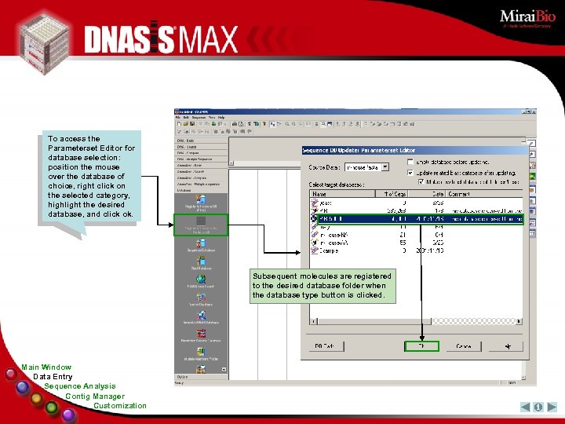Sort by the Name column header
This screenshot has width=565, height=424.
343,194
